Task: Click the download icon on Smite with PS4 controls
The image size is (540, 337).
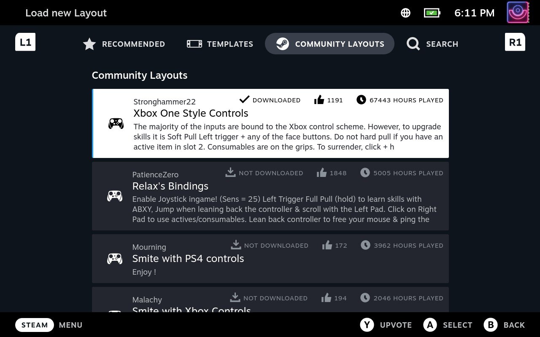Action: pyautogui.click(x=236, y=245)
